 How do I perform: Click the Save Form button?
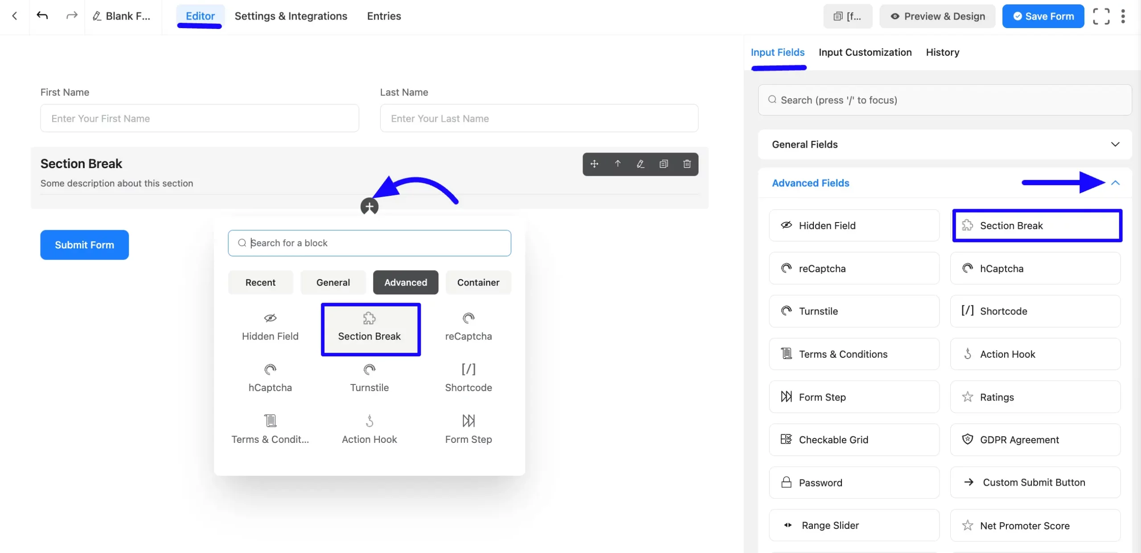(1043, 17)
